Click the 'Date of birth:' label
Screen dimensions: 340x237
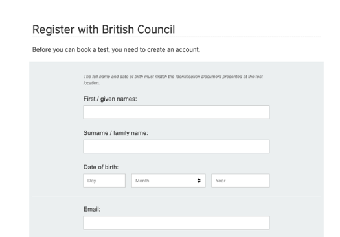101,168
